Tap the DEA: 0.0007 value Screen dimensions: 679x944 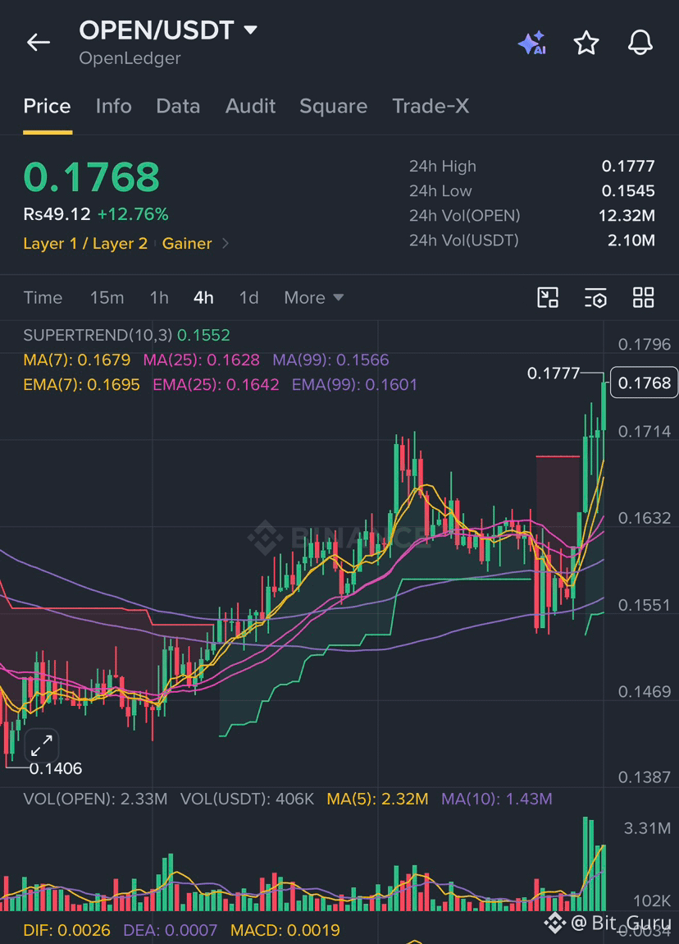171,930
